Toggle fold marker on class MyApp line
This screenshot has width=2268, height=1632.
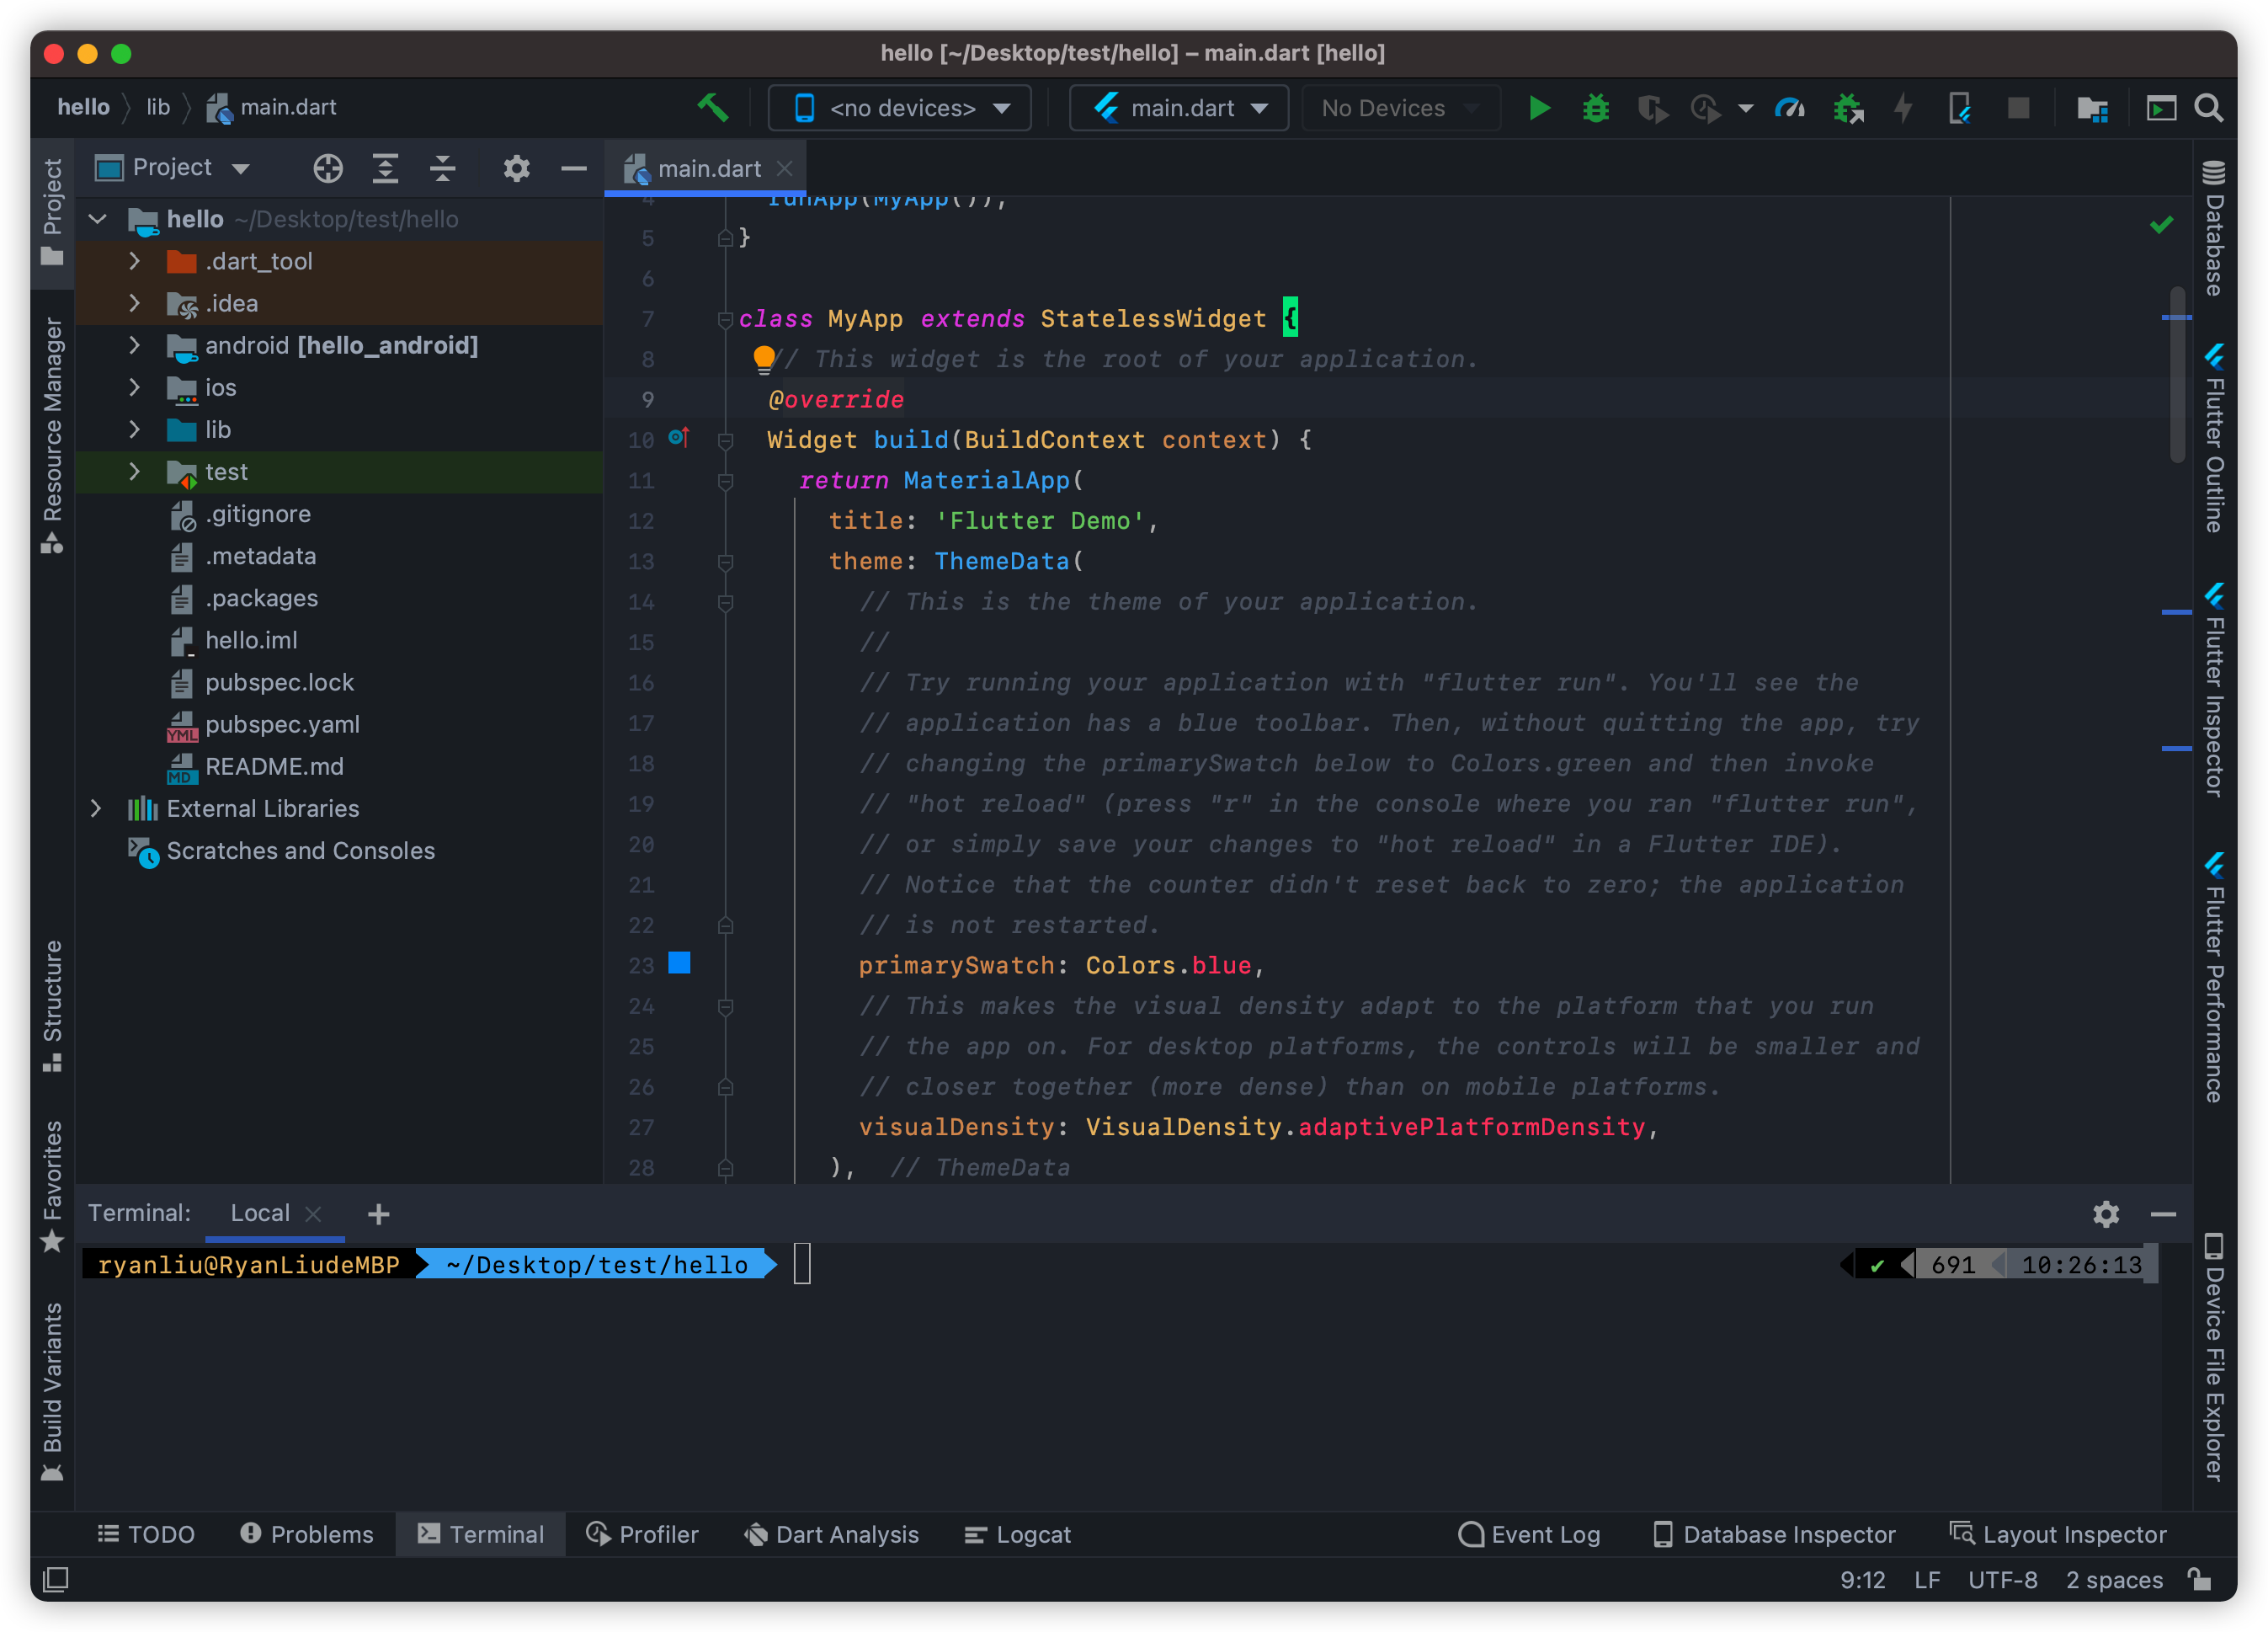pos(725,319)
